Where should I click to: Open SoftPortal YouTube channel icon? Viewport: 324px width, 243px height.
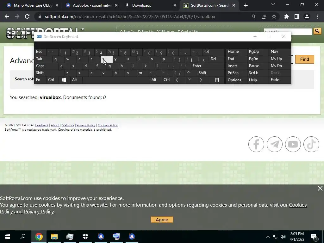[293, 144]
